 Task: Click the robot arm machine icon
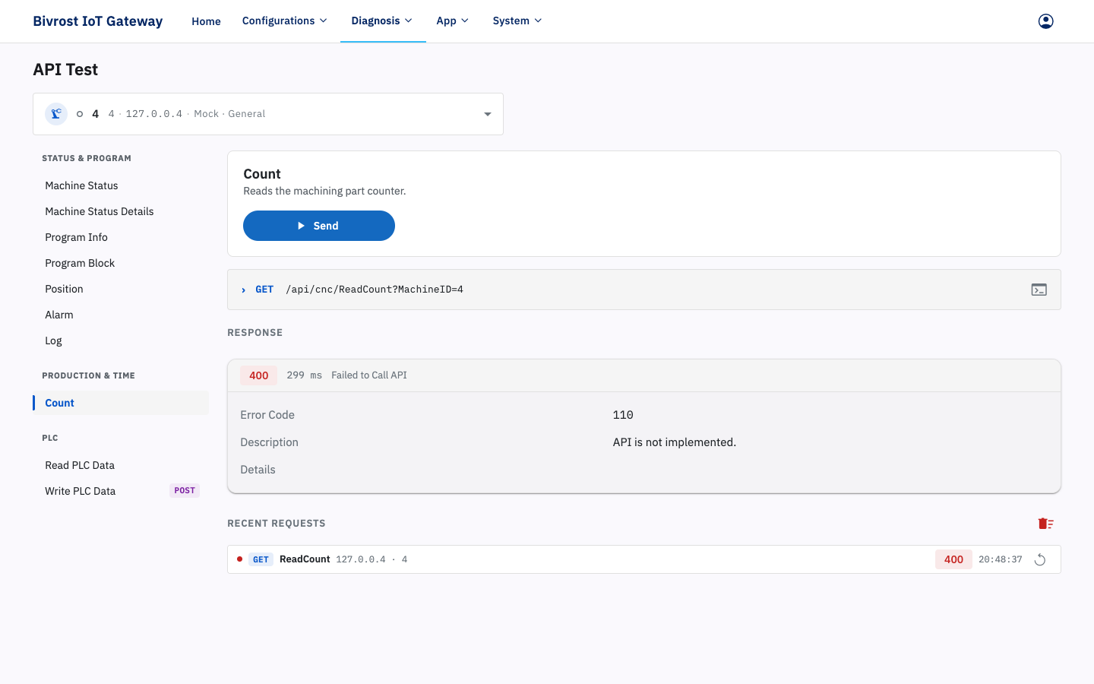(x=56, y=114)
